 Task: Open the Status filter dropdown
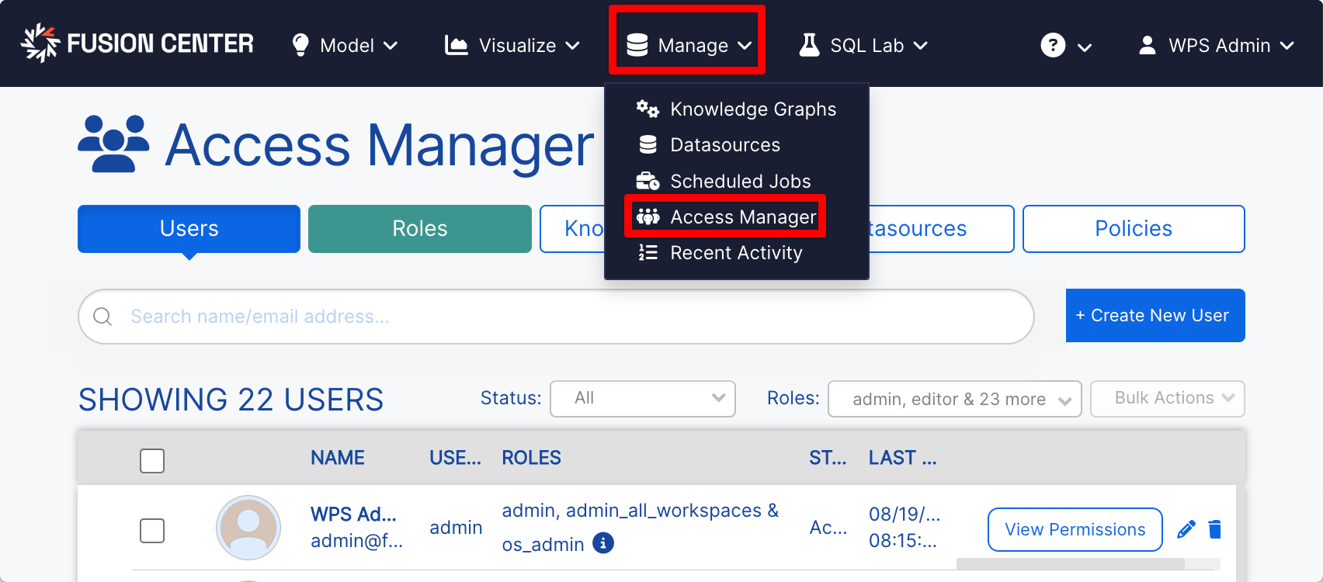[x=642, y=398]
